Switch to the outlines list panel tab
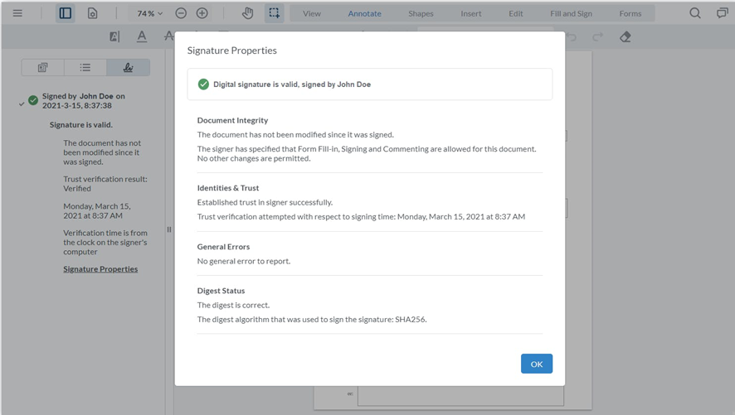 [85, 67]
